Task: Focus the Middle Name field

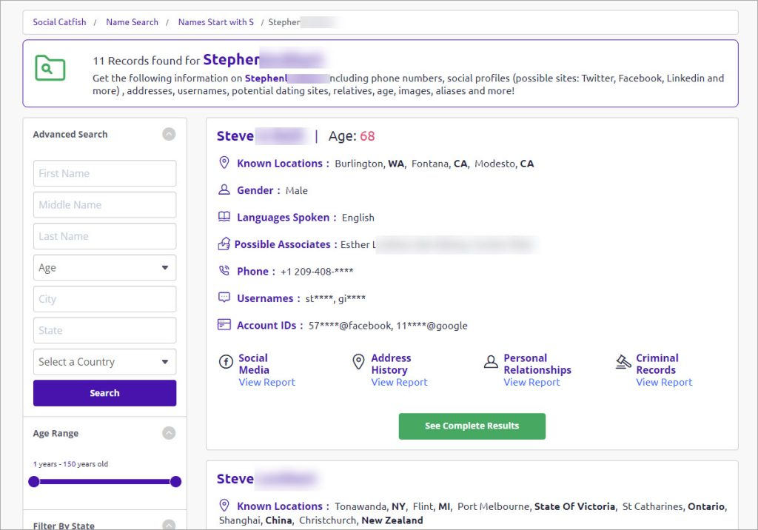Action: [104, 204]
